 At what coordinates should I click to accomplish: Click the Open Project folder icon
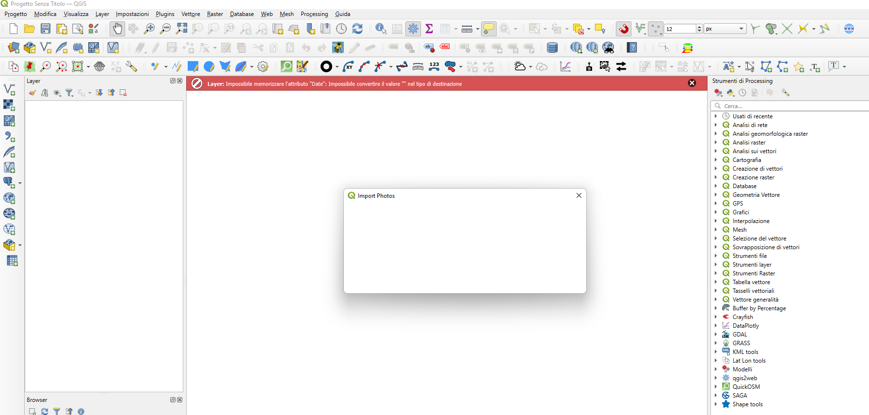click(x=29, y=29)
